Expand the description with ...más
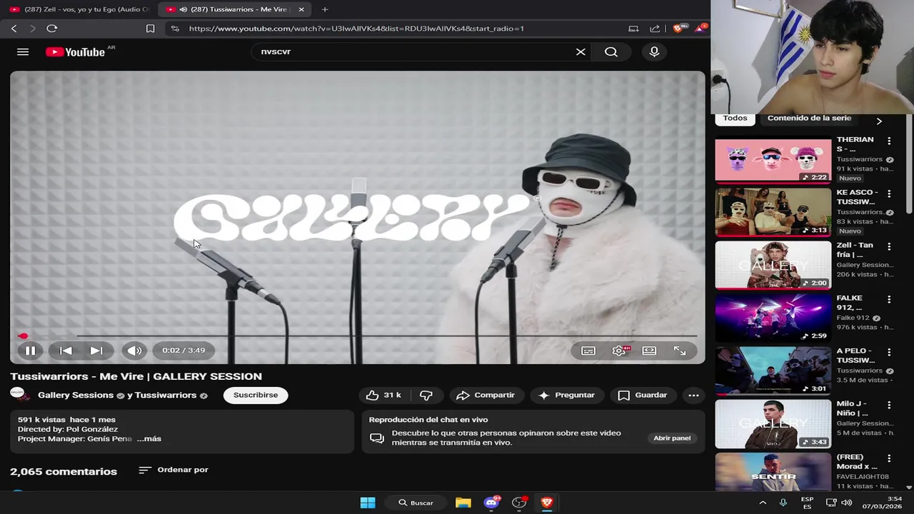Screen dimensions: 914x514 [149, 438]
